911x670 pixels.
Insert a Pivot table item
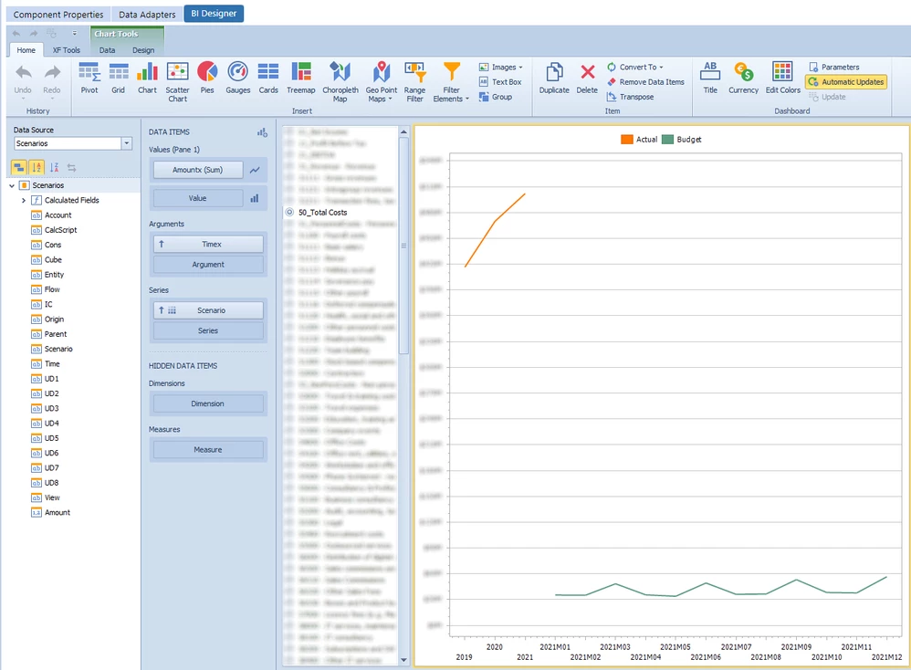tap(89, 78)
